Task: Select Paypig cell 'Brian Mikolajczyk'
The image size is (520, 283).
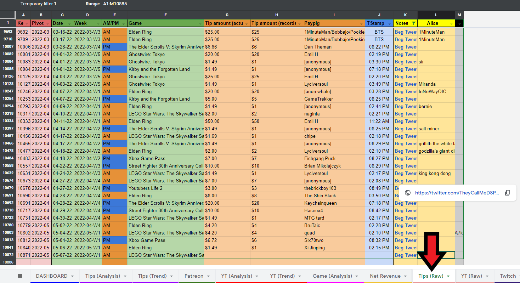Action: [334, 166]
